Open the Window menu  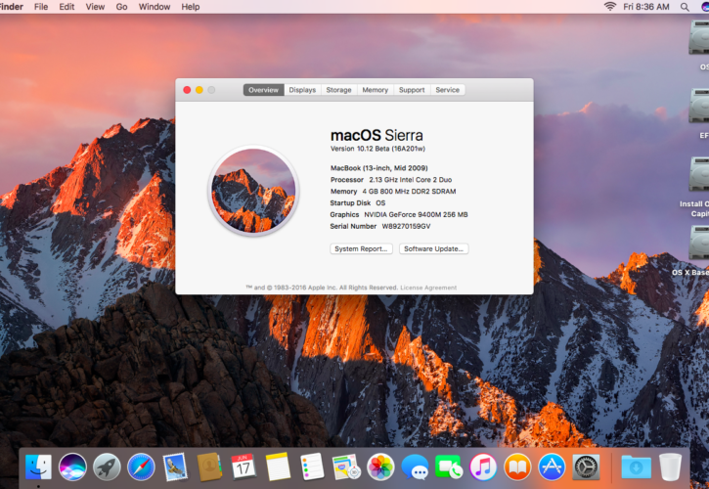click(155, 7)
